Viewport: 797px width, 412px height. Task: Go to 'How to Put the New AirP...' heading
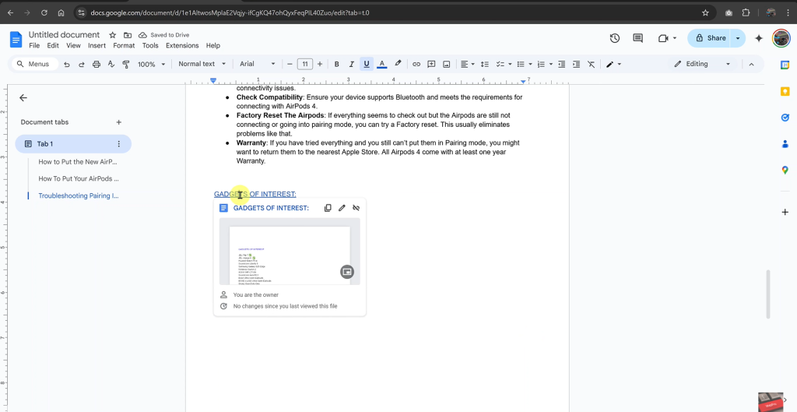[79, 162]
